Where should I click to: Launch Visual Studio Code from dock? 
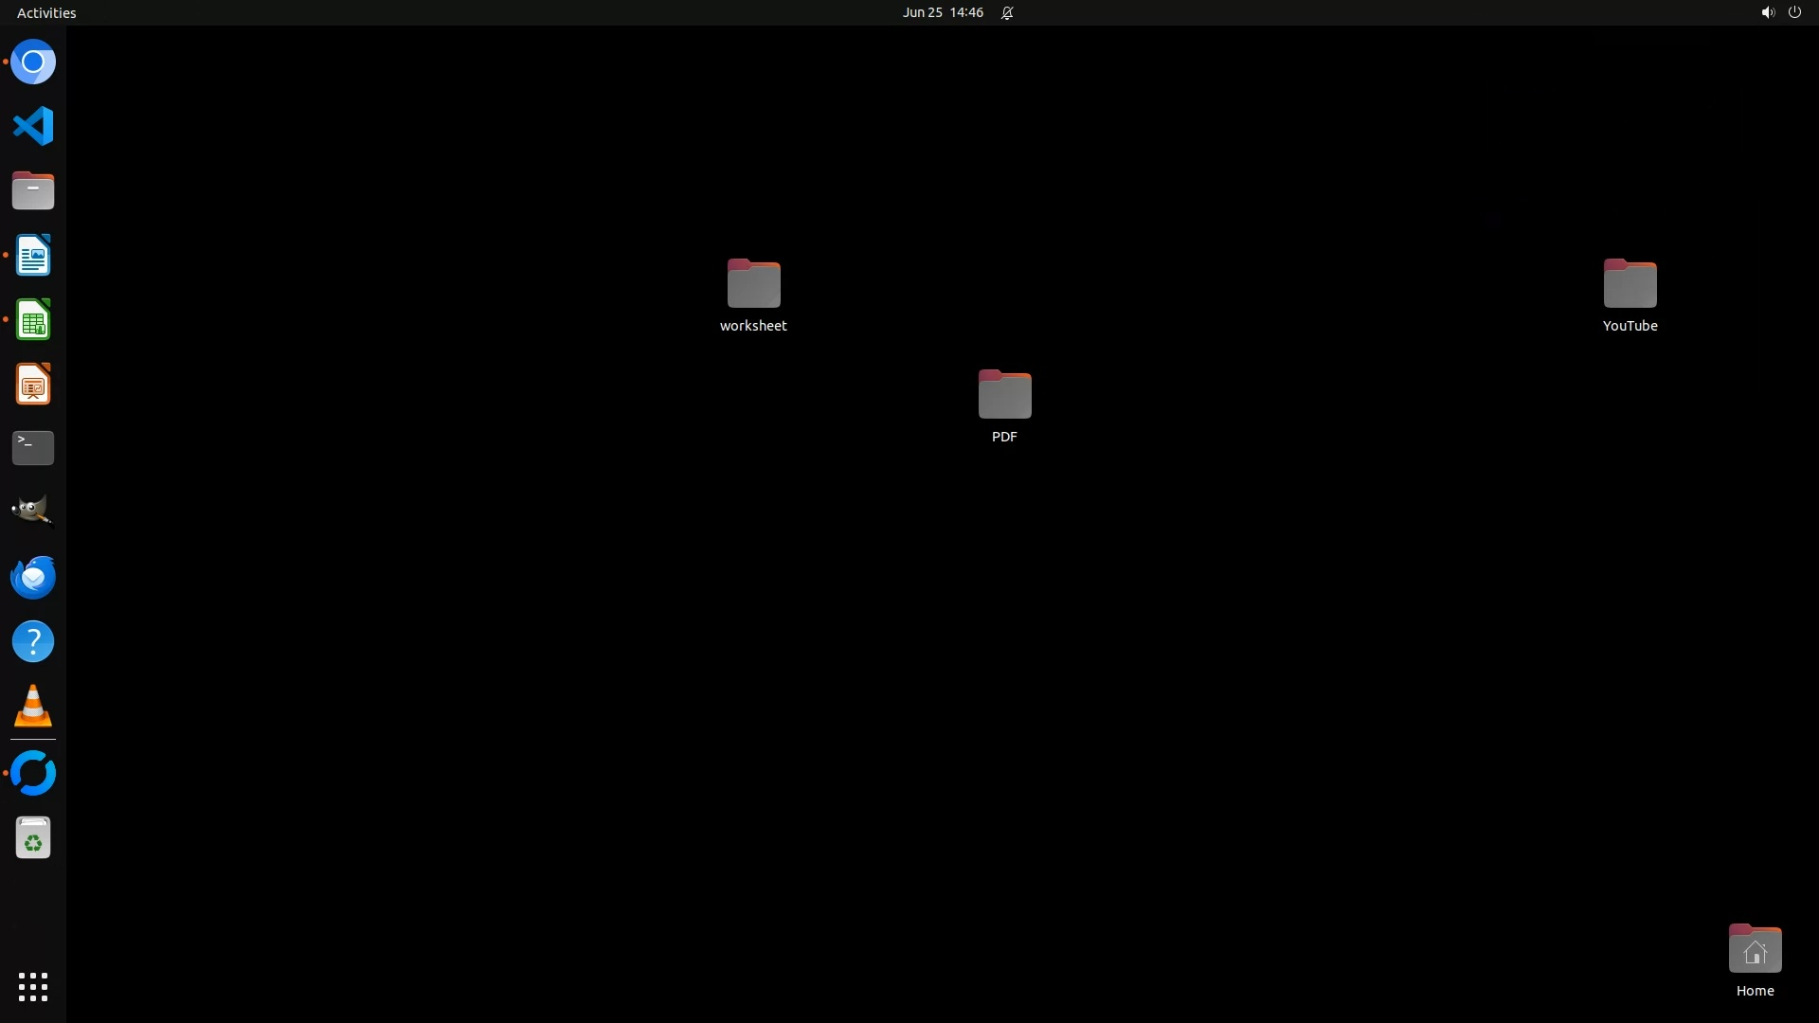coord(33,126)
